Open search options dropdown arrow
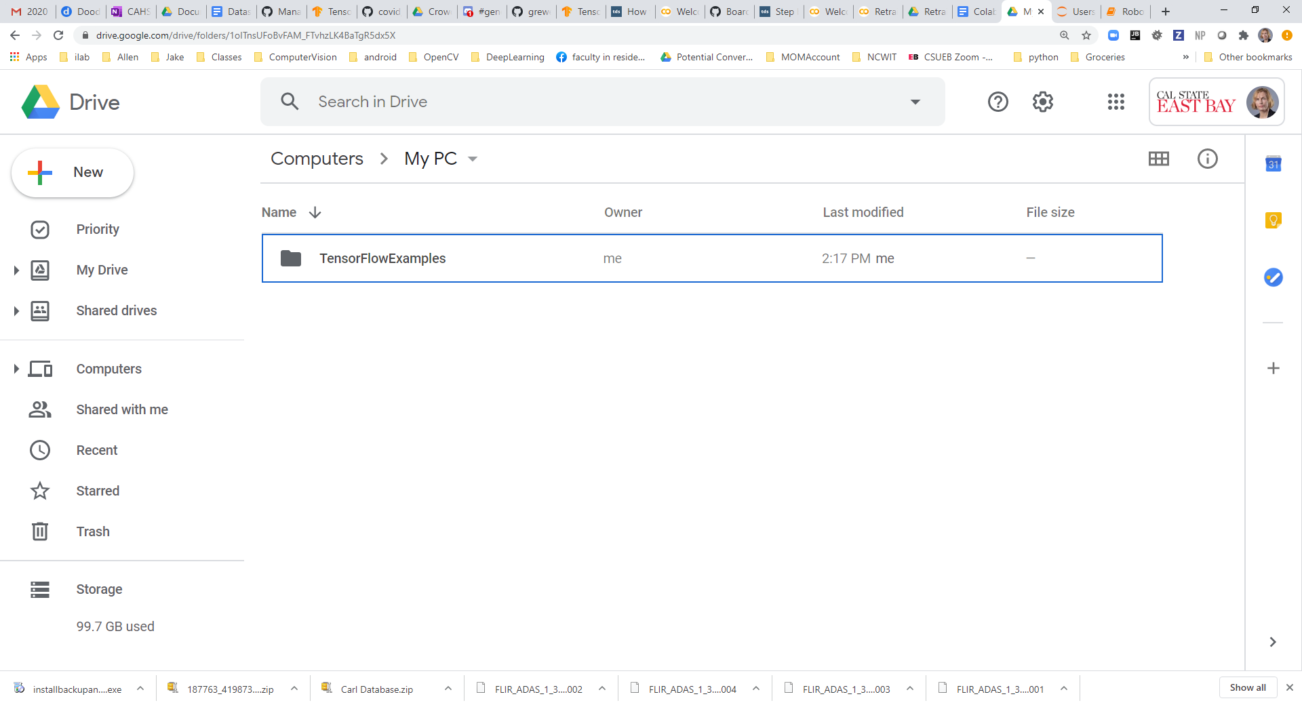Image resolution: width=1302 pixels, height=705 pixels. (x=915, y=102)
